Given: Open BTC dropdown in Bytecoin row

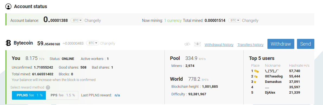Looking at the screenshot, I should pyautogui.click(x=93, y=43).
